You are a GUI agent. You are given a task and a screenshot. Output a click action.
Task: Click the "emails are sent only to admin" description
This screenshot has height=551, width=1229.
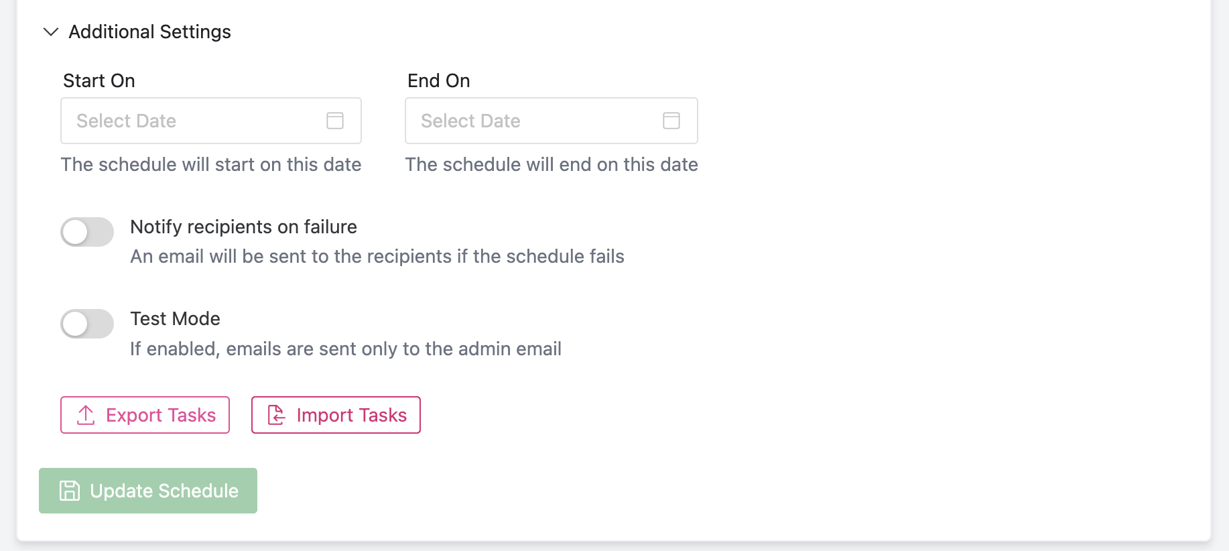pyautogui.click(x=345, y=349)
